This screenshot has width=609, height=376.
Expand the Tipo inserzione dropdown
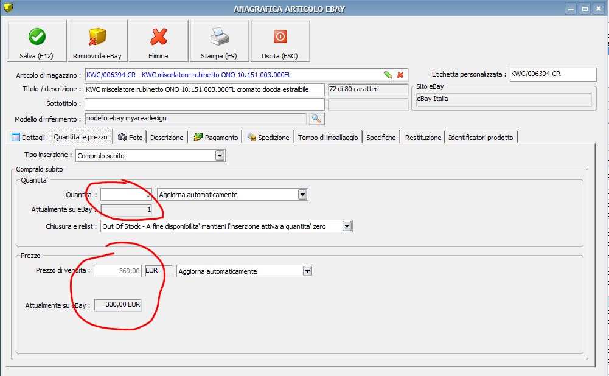[x=220, y=156]
